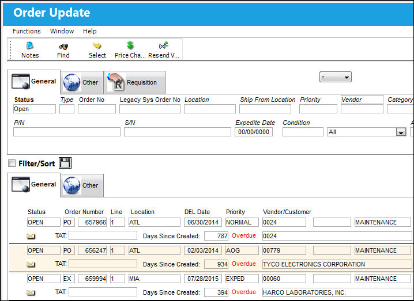Click the save floppy disk icon beside Filter/Sort

click(x=65, y=163)
